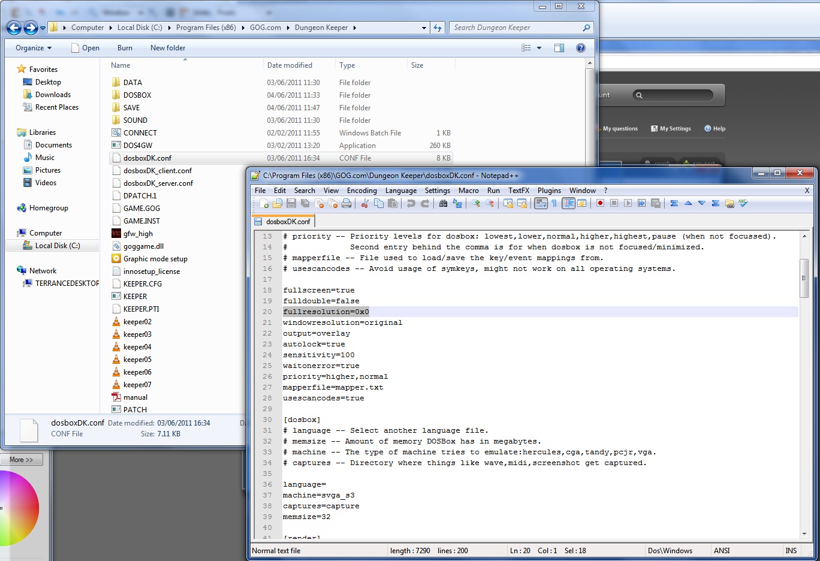Select the dosboxDK.conf tab
This screenshot has width=820, height=561.
point(283,222)
